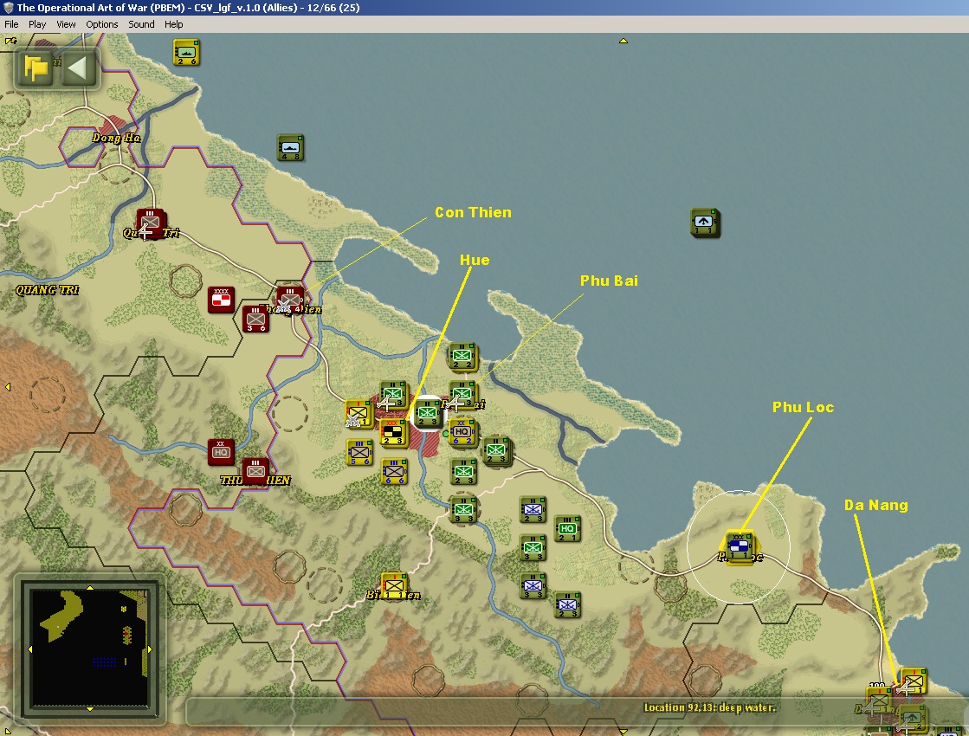Click the minimap left arrow
The height and width of the screenshot is (736, 969).
[30, 649]
